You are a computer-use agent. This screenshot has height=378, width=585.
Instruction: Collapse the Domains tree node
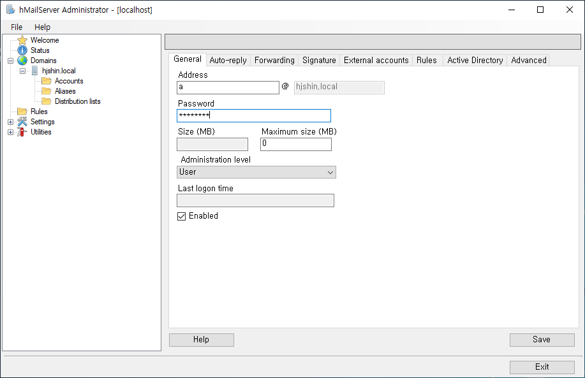tap(10, 61)
